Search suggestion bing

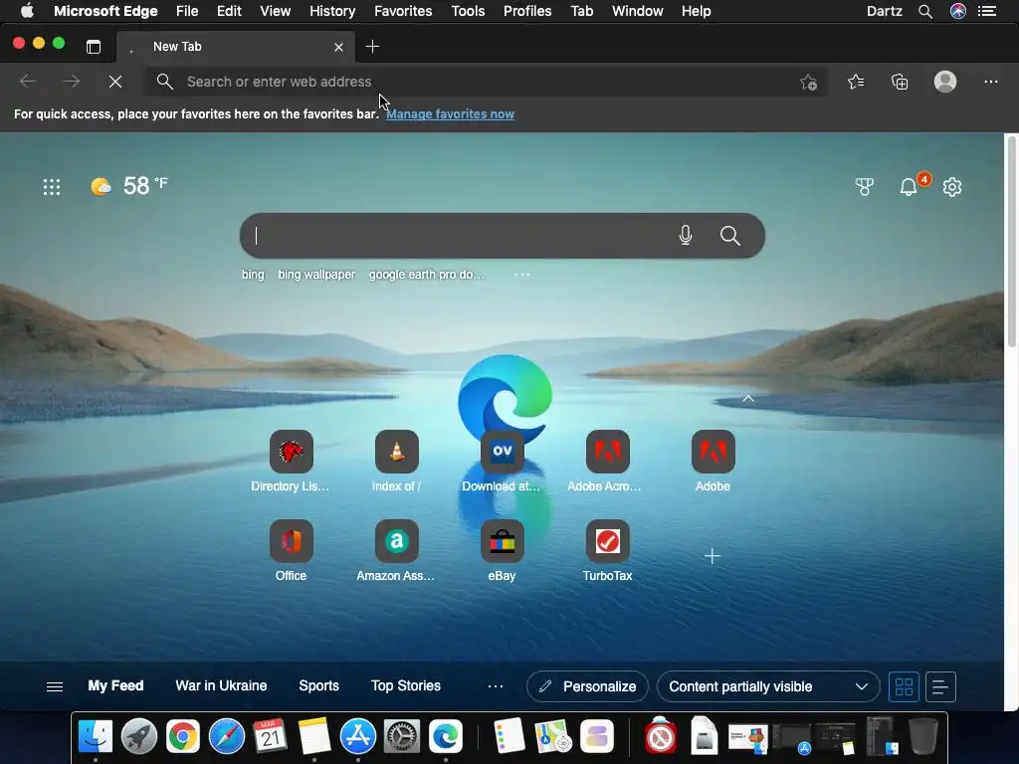pos(253,275)
